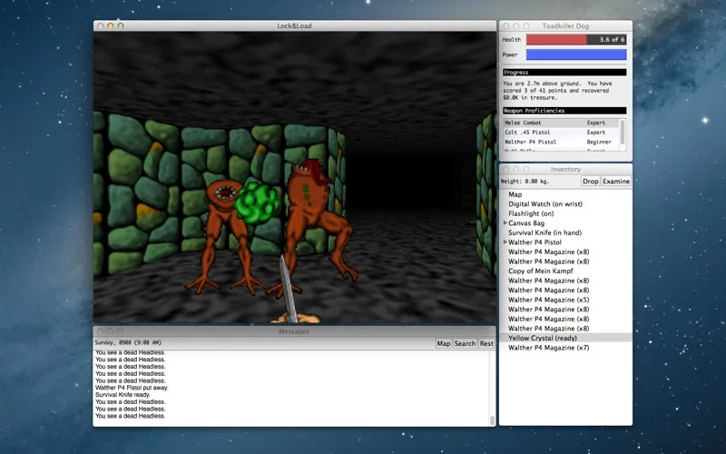Select Walther P4 Magazine (x7)

click(x=548, y=348)
